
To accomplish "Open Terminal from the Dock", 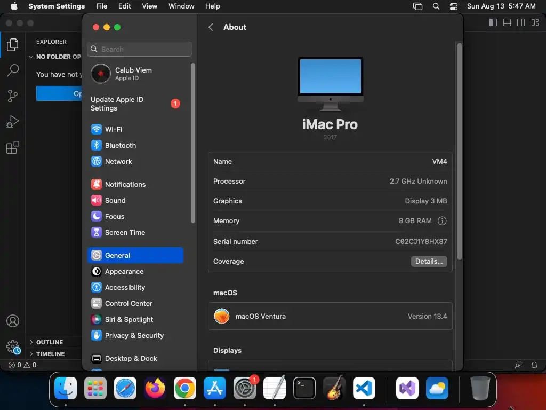I will coord(304,388).
